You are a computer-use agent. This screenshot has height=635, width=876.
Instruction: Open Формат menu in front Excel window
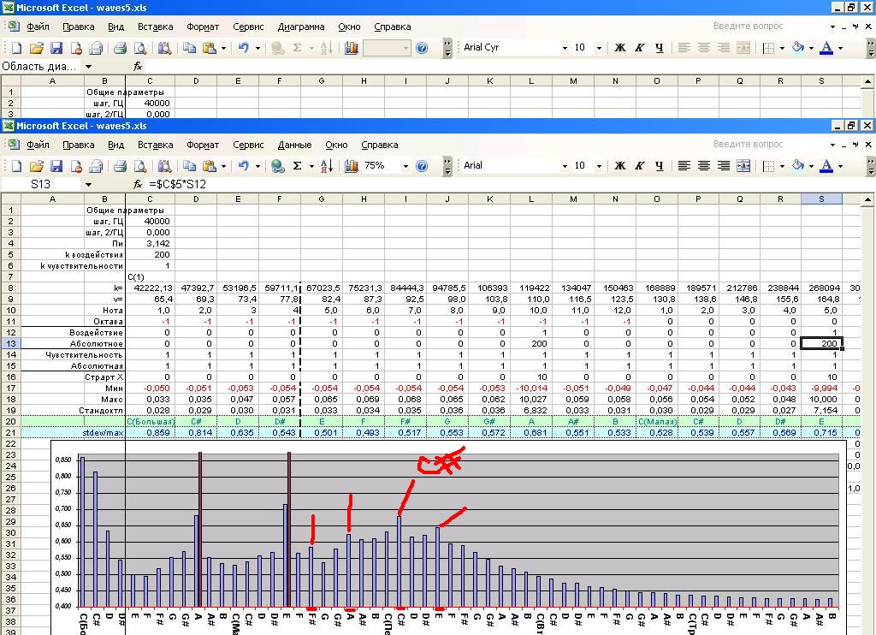(x=202, y=145)
